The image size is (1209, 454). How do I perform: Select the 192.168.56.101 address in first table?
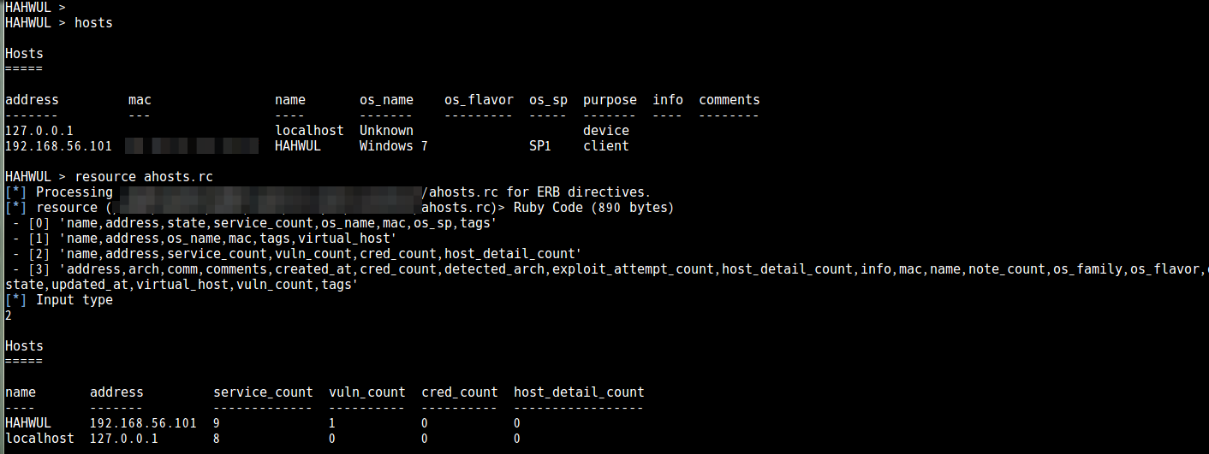pyautogui.click(x=58, y=146)
